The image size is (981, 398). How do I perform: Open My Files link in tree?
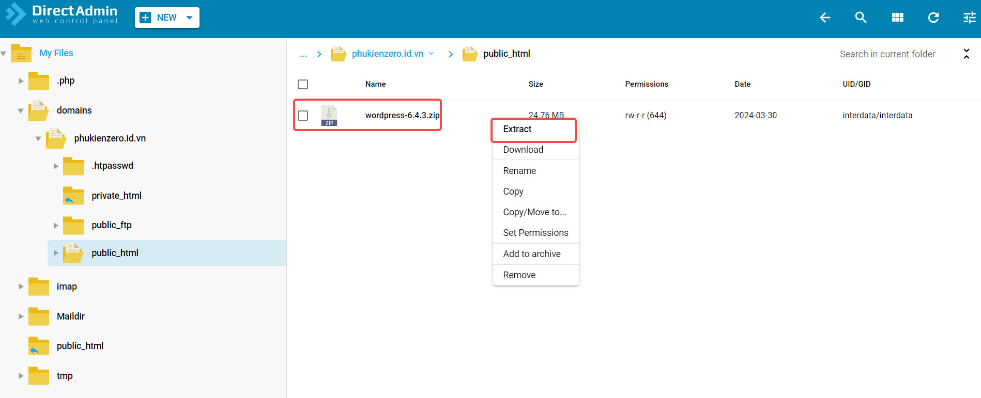click(x=56, y=53)
